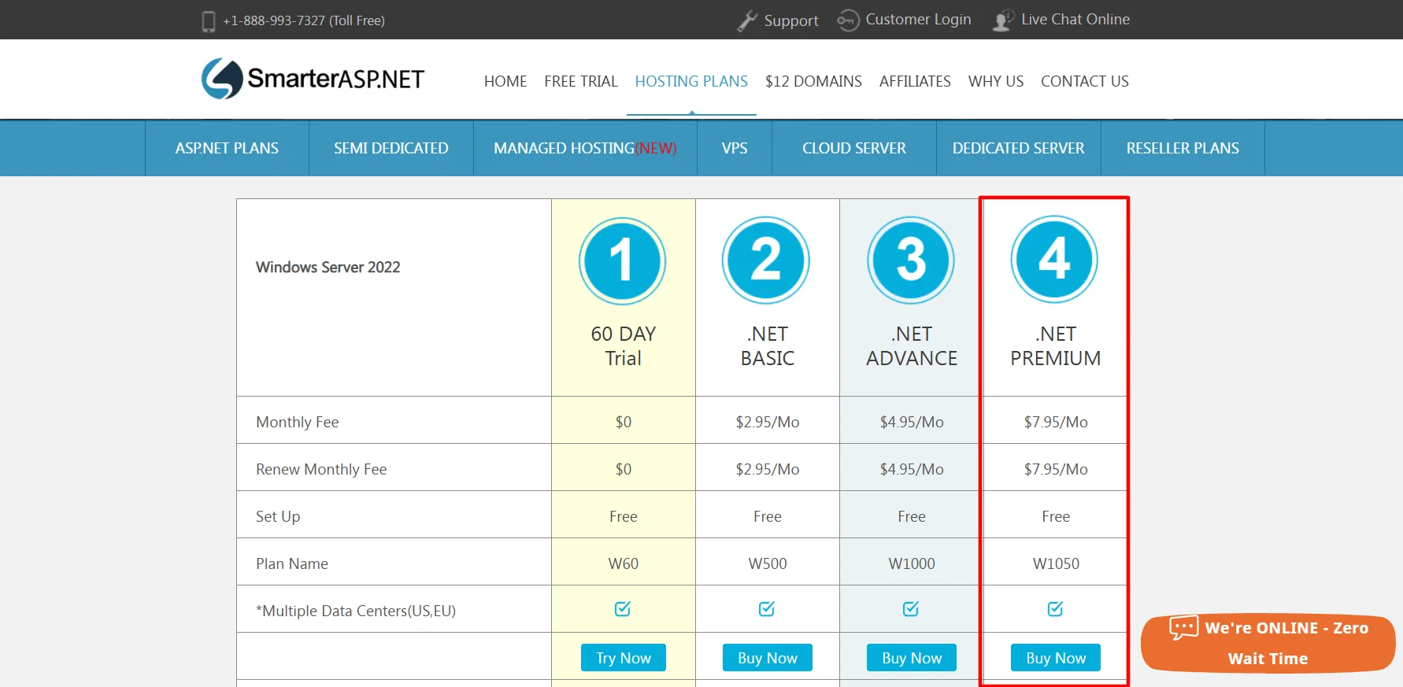Click the chat bubble icon in online banner
This screenshot has height=687, width=1403.
point(1183,627)
